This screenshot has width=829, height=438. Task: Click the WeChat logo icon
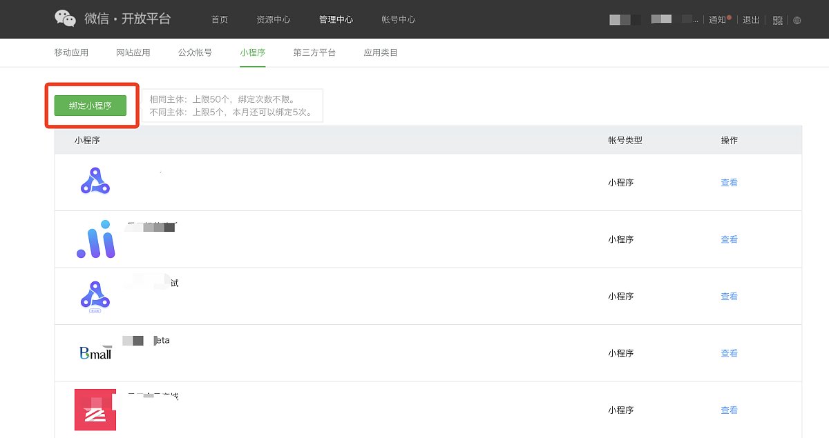66,19
